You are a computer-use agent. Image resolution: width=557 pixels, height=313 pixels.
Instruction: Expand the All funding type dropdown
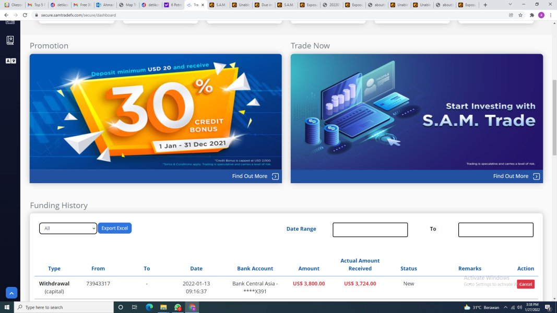coord(68,228)
